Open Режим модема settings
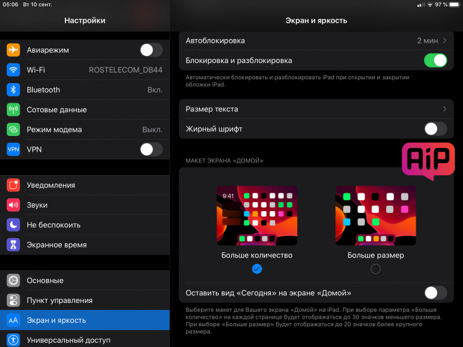Viewport: 463px width, 347px height. 85,129
